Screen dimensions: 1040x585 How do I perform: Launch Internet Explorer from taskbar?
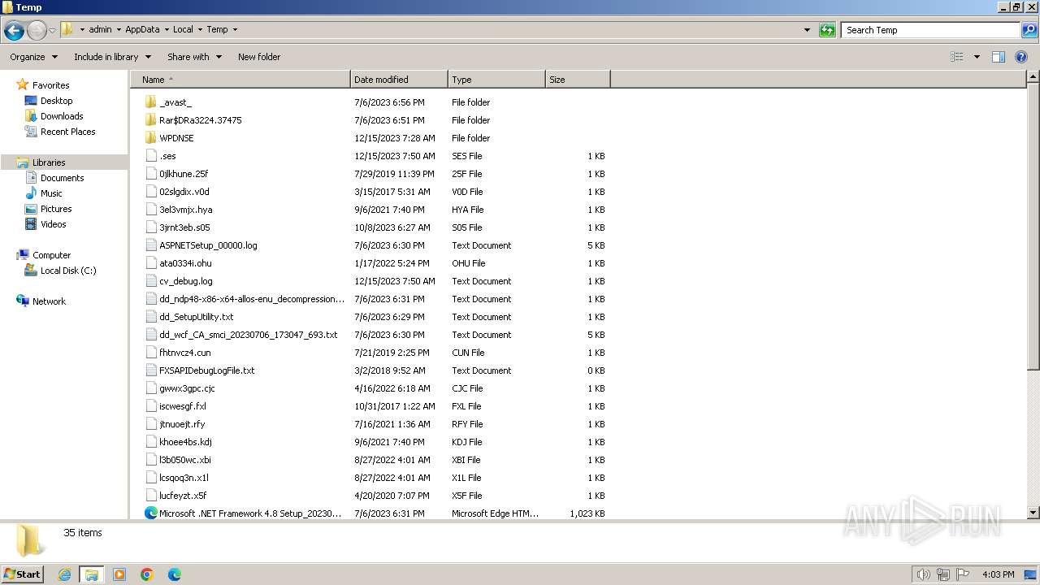pos(64,574)
